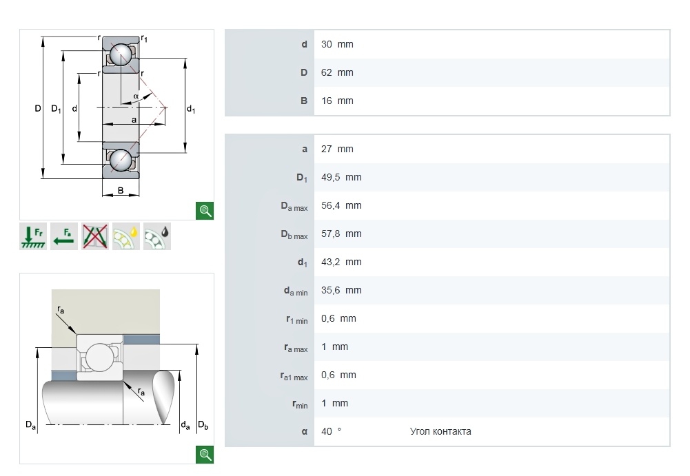Click the 'Угол контакта' description text
This screenshot has height=476, width=690.
440,431
